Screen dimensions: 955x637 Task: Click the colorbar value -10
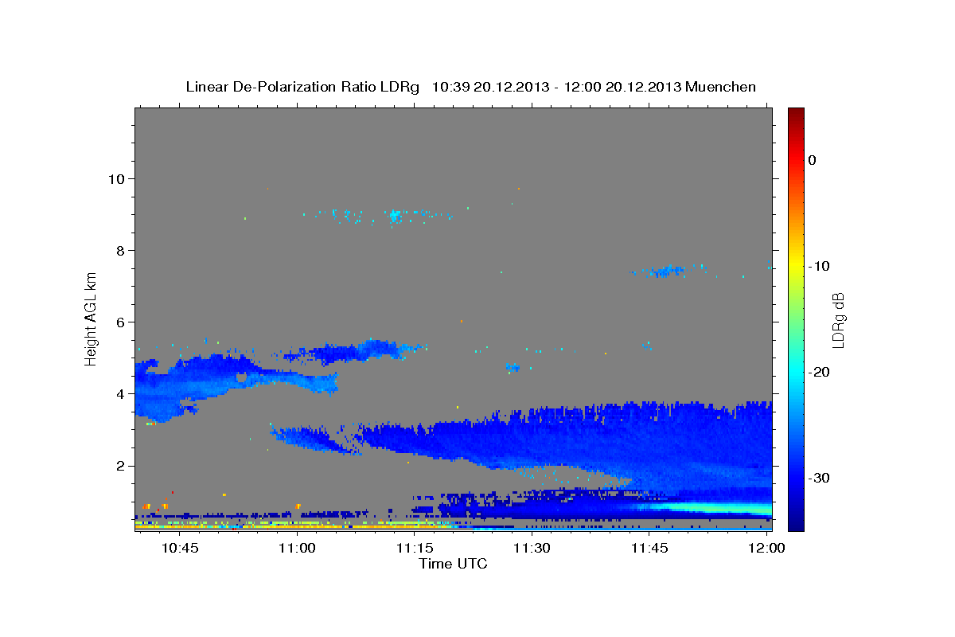[x=820, y=266]
